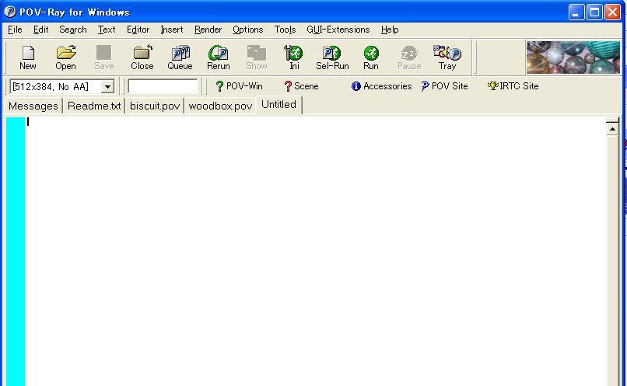Screen dimensions: 627x386
Task: Switch to the Readme.txt tab
Action: tap(94, 106)
